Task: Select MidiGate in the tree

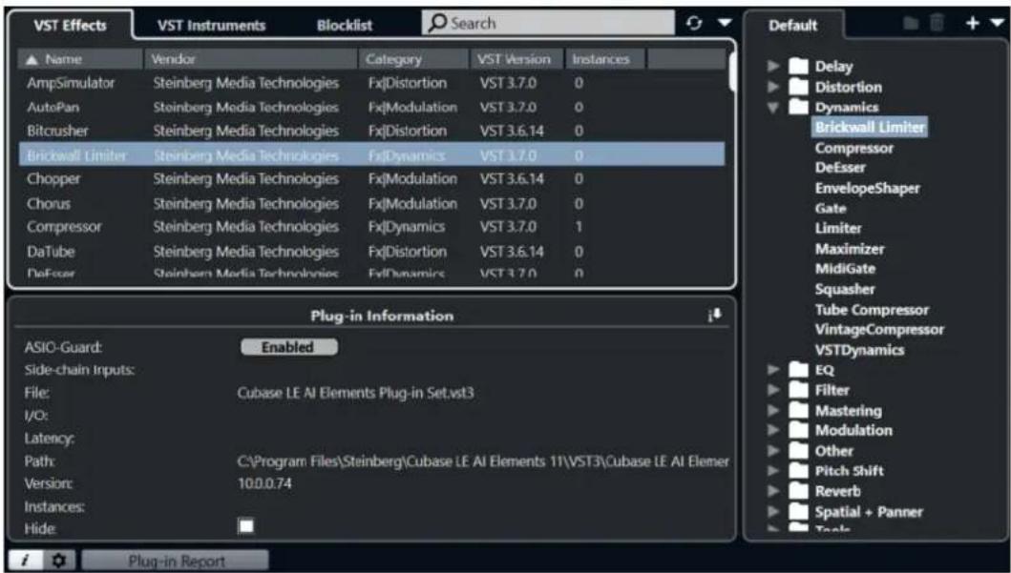Action: click(845, 269)
